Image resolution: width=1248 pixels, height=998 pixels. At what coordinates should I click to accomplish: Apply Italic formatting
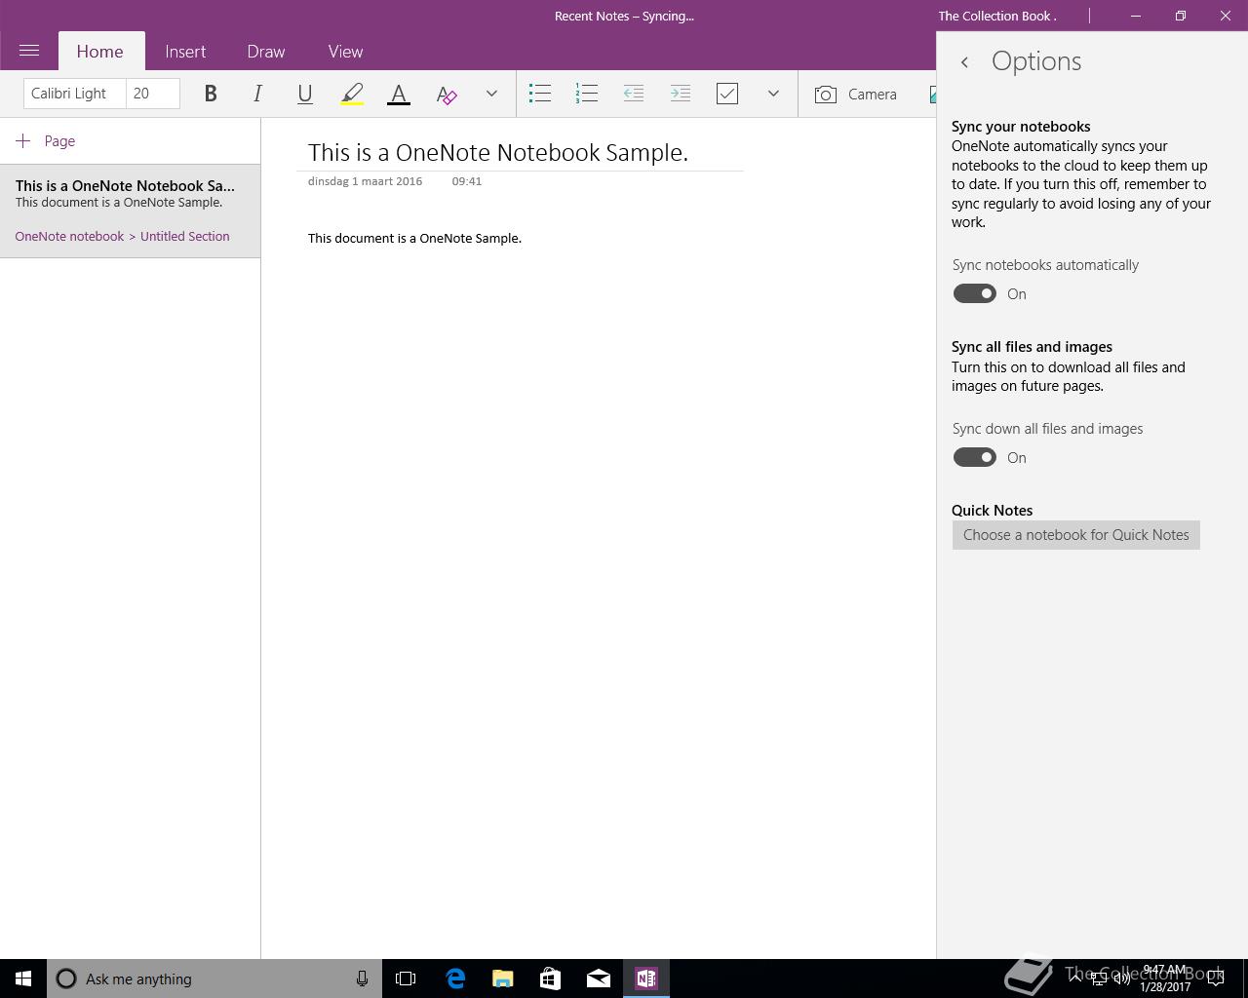pyautogui.click(x=257, y=94)
